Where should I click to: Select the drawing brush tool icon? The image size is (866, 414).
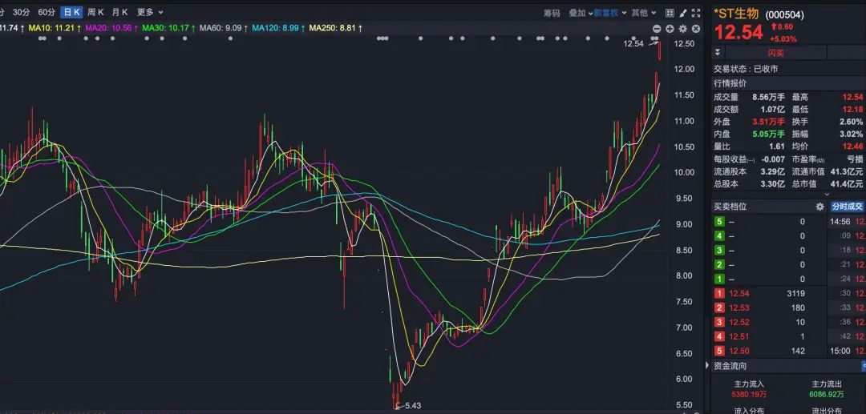pos(683,13)
